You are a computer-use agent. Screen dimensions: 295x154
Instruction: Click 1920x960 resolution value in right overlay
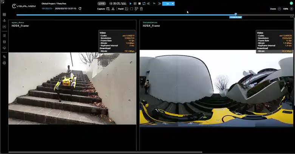[287, 38]
